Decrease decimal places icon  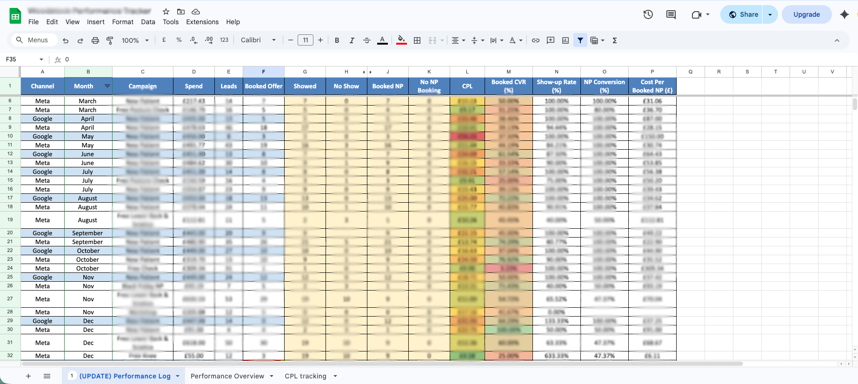(x=194, y=40)
